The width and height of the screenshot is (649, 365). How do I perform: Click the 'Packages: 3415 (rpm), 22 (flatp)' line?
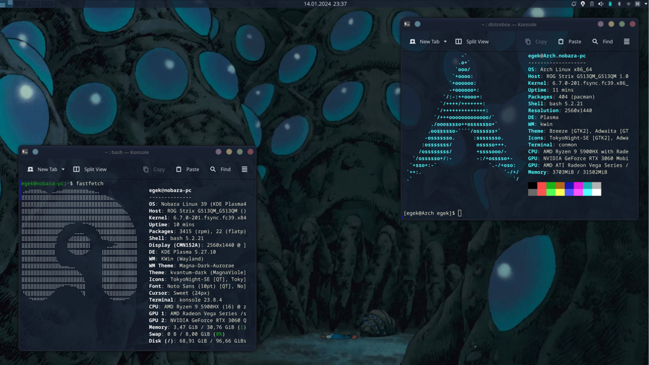tap(198, 231)
